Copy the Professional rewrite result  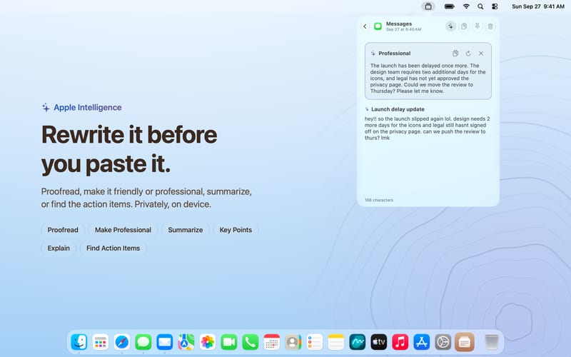click(455, 53)
